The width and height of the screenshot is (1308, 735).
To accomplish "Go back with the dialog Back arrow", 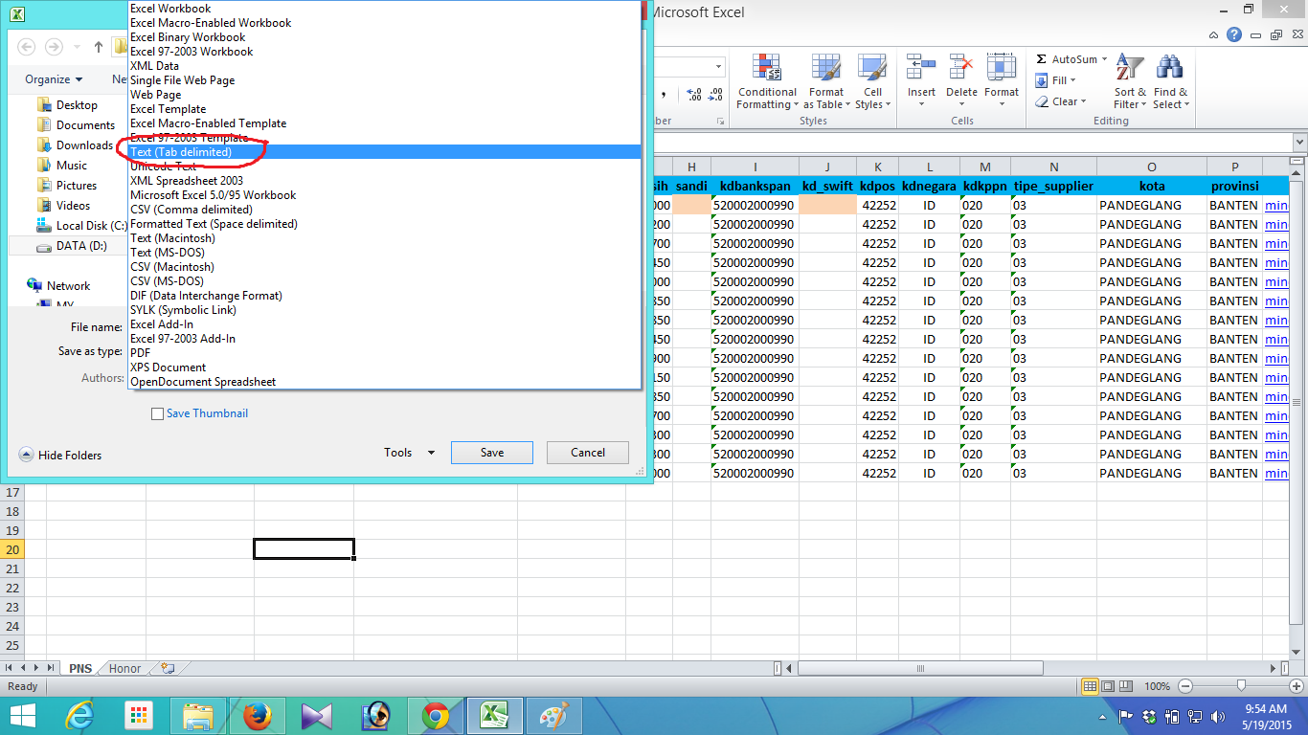I will [x=27, y=46].
